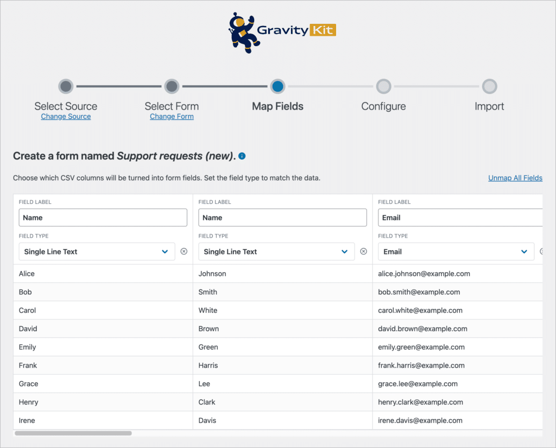Click Unmap All Fields
The image size is (556, 448).
tap(515, 177)
